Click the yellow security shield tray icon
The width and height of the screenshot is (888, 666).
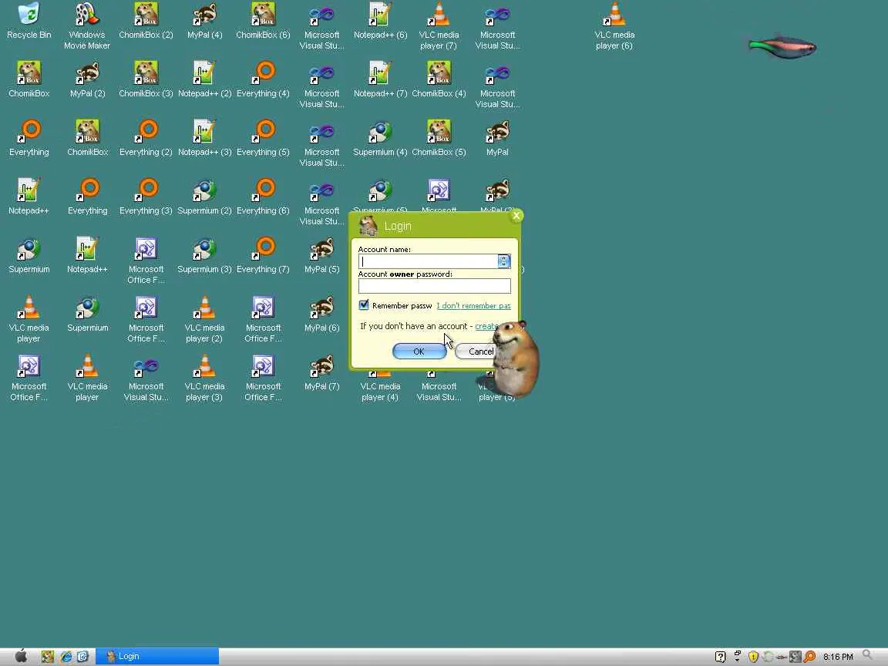753,657
